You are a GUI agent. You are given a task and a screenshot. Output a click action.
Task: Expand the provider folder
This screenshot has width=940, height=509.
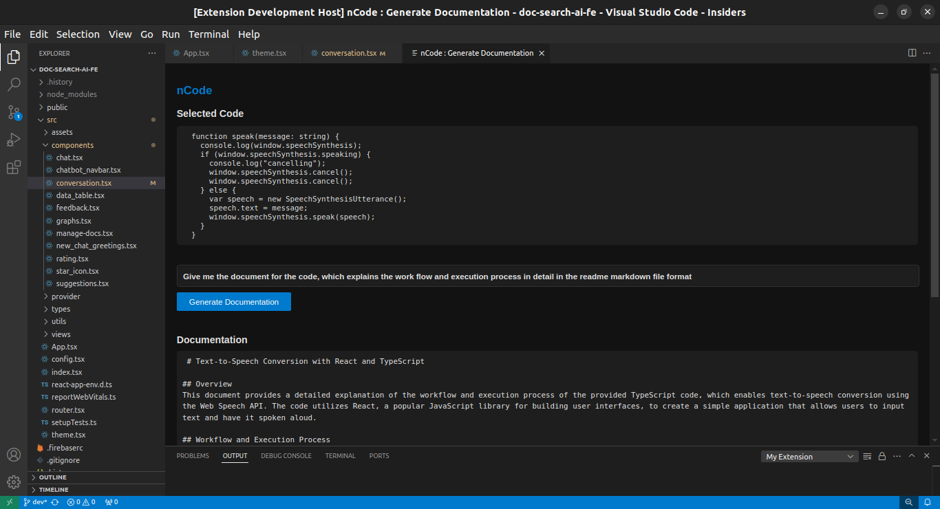click(65, 296)
